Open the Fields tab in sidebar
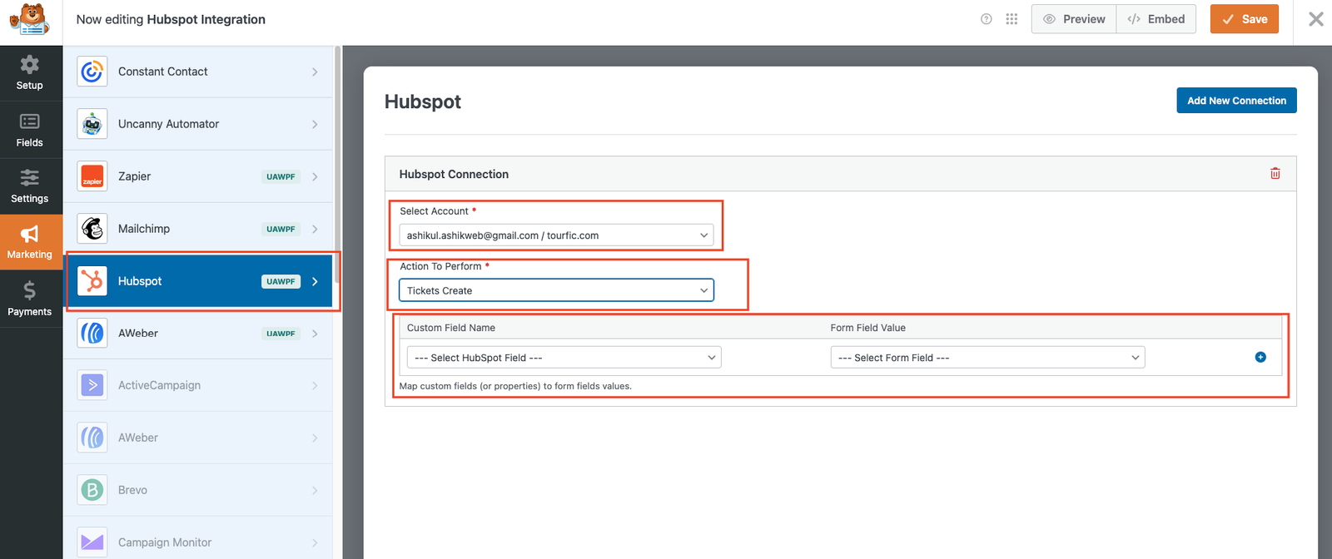1332x559 pixels. click(30, 131)
